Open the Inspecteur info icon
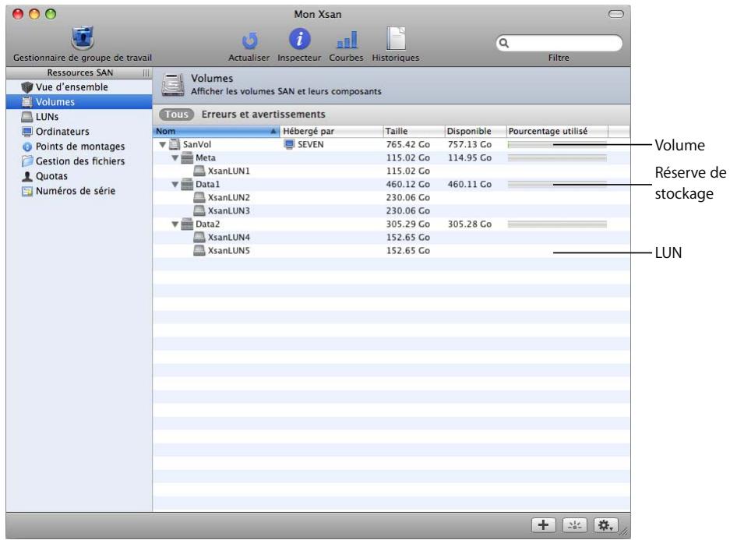This screenshot has width=730, height=540. coord(299,39)
